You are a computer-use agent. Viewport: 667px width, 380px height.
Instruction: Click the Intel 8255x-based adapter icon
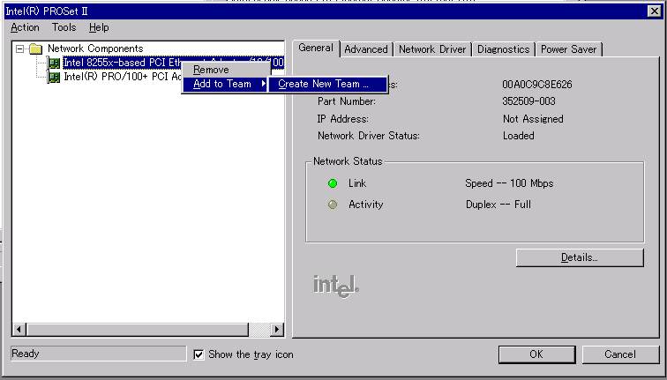(54, 63)
